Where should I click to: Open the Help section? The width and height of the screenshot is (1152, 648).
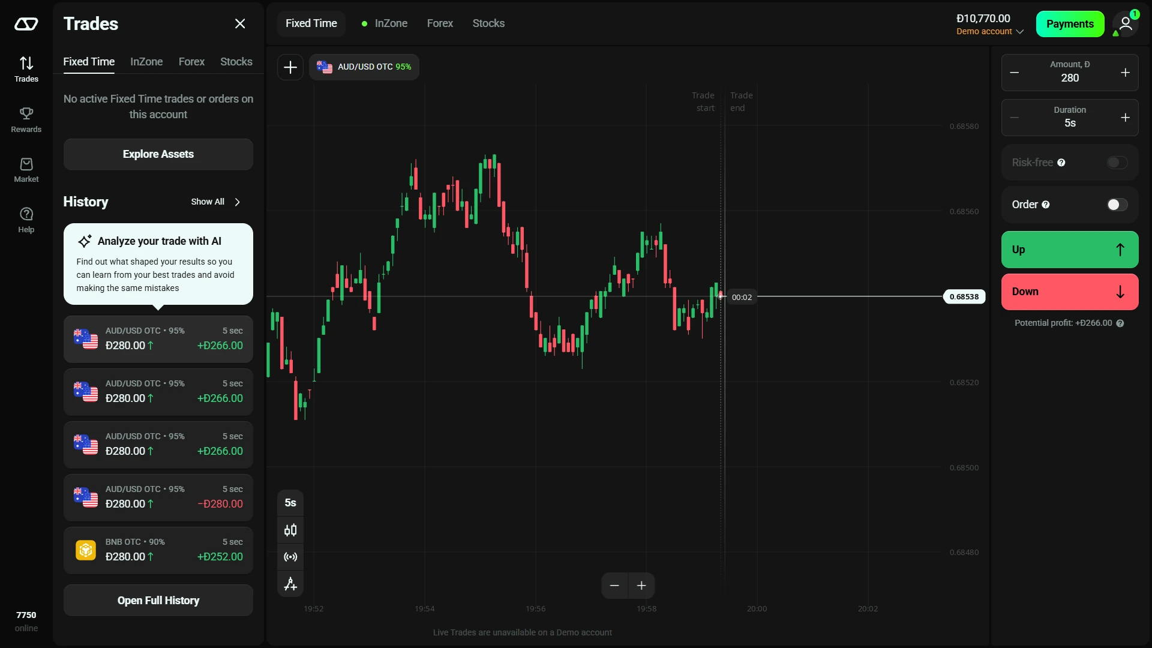pos(26,220)
